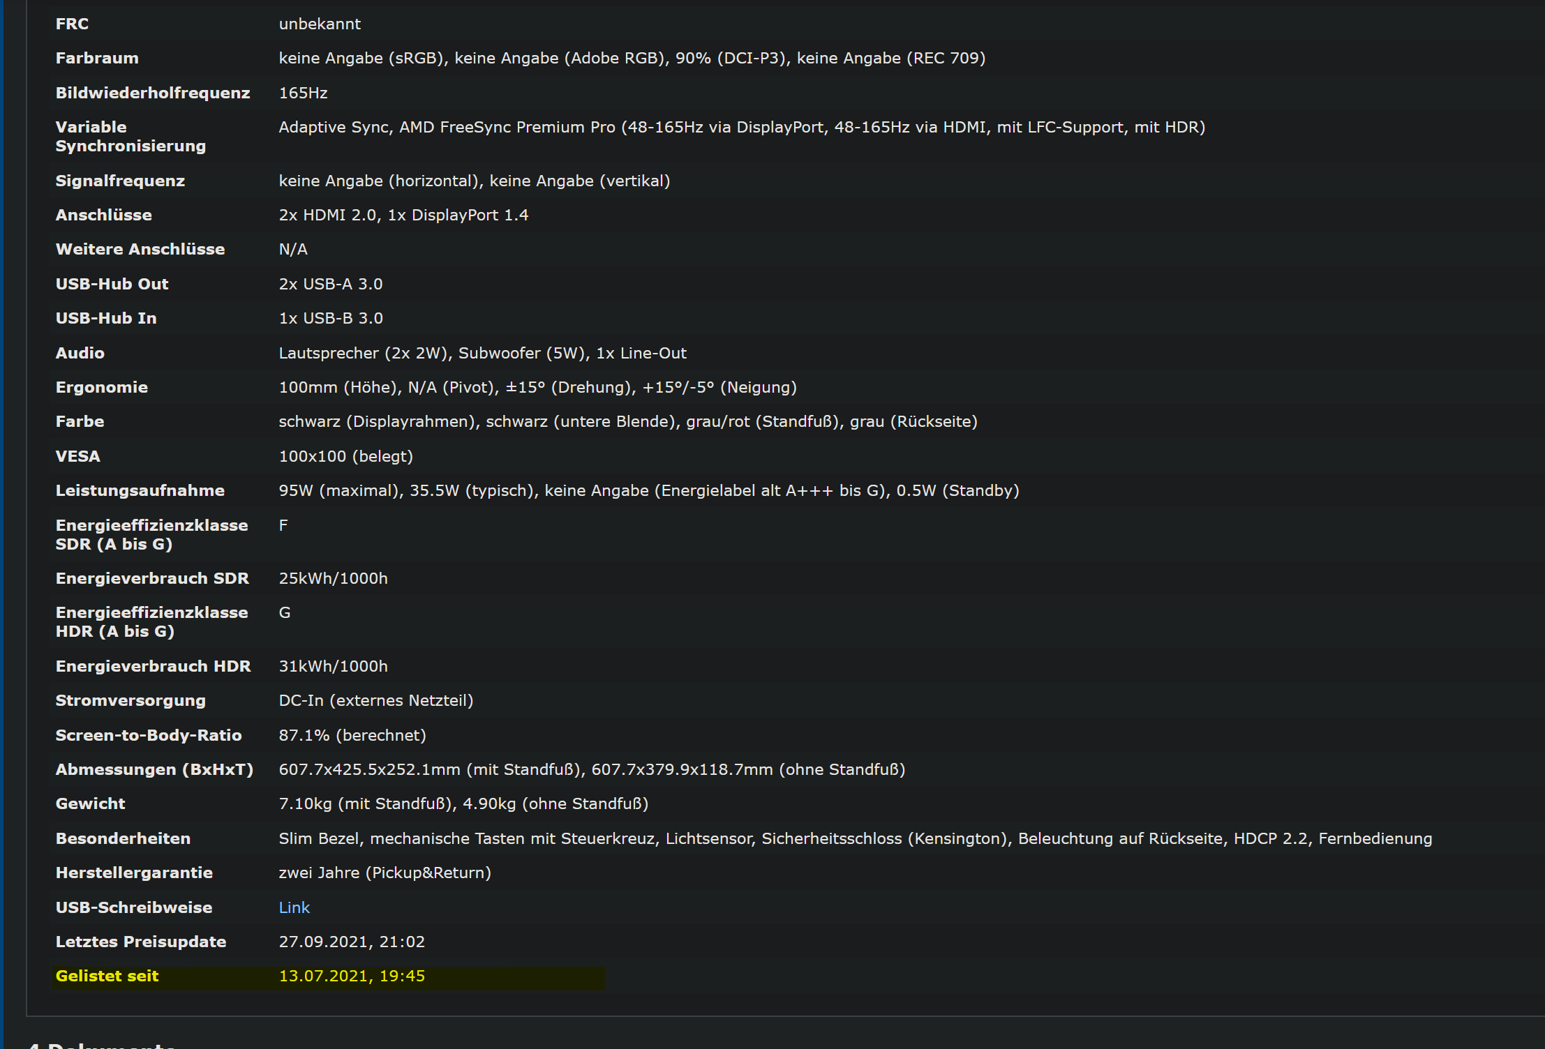Click the Energieeffizienzklasse SDR value F
The width and height of the screenshot is (1545, 1049).
pos(283,525)
